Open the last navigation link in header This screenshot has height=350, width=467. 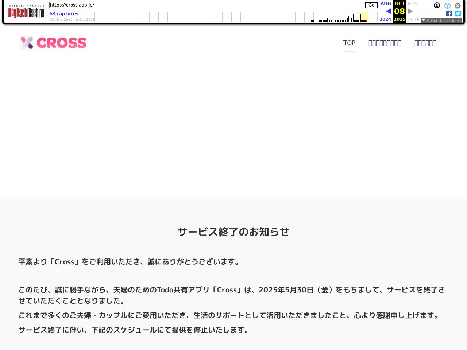(425, 43)
